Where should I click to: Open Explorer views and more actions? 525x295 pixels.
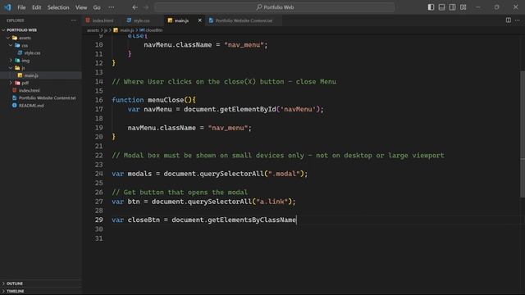pyautogui.click(x=74, y=20)
